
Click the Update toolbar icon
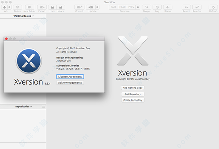tap(91, 7)
